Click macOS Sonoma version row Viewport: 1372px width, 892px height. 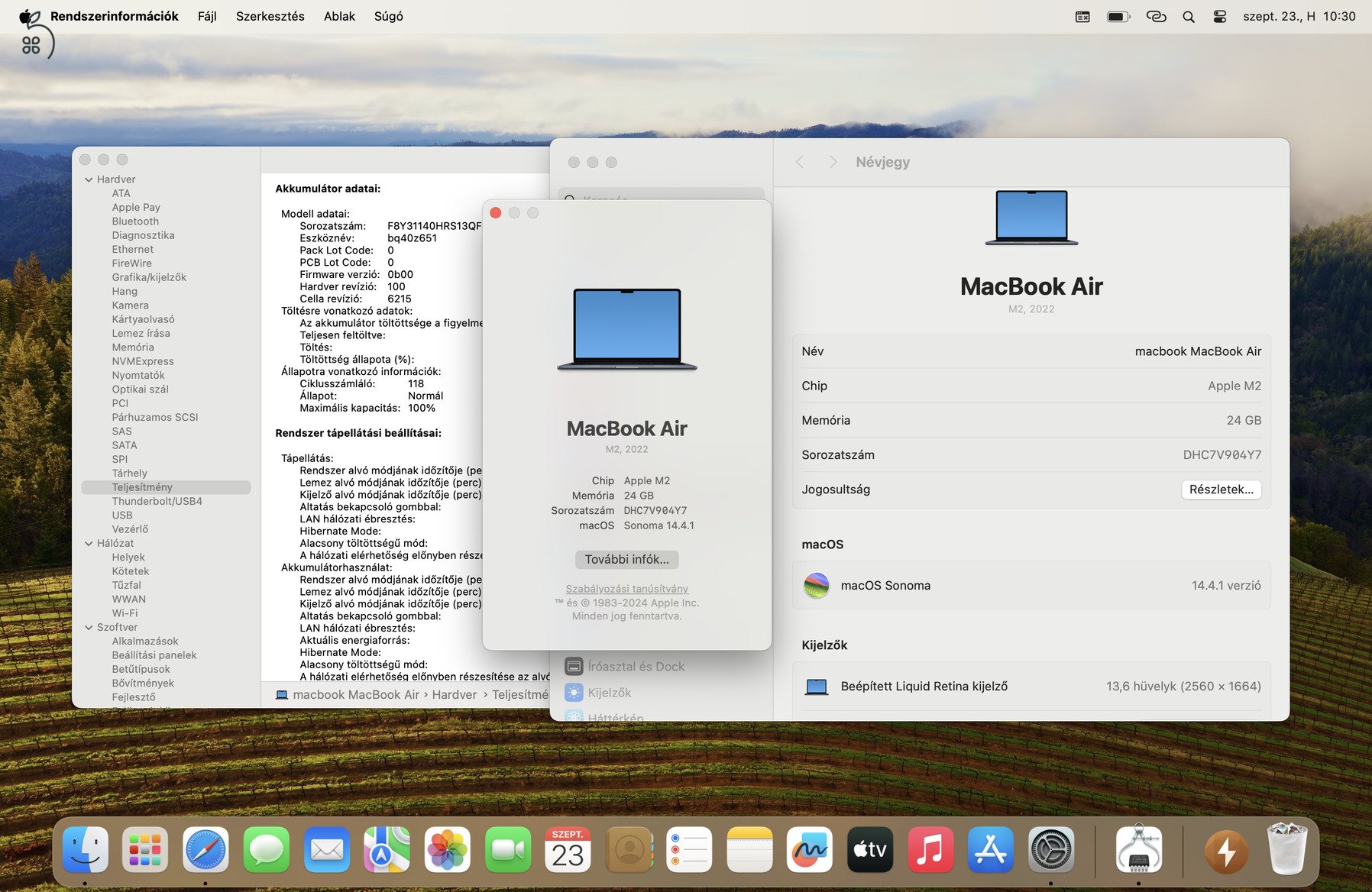[1031, 586]
